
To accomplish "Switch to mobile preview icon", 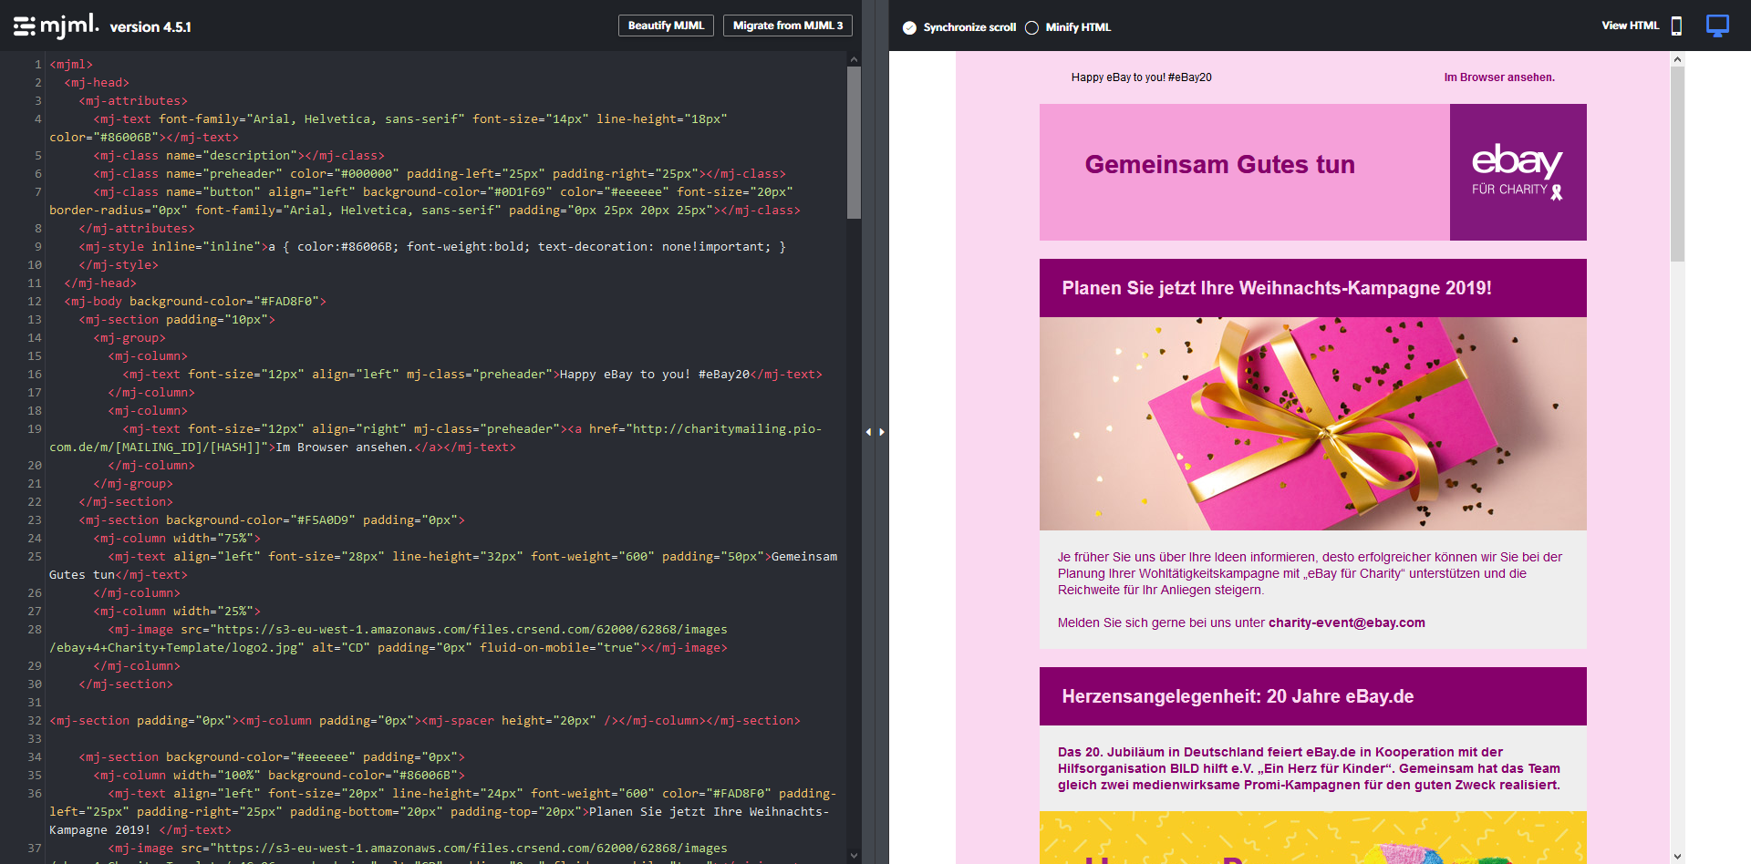I will [x=1676, y=26].
